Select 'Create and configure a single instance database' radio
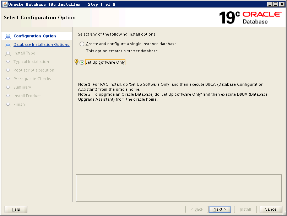The image size is (287, 216). [82, 44]
